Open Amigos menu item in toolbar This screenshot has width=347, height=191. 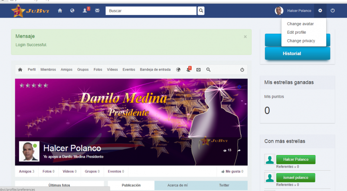tap(66, 70)
